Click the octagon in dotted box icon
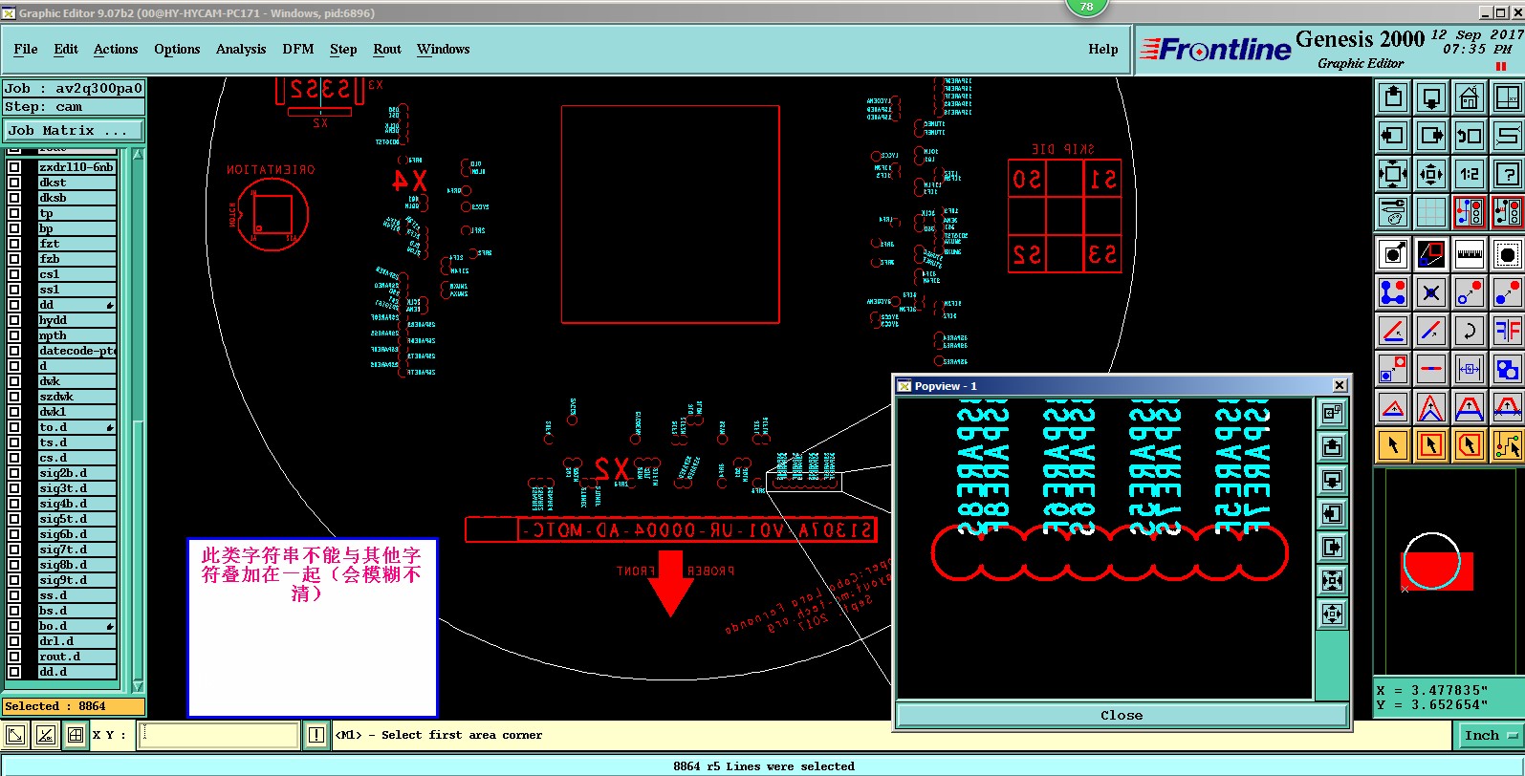The width and height of the screenshot is (1525, 776). coord(1508,254)
